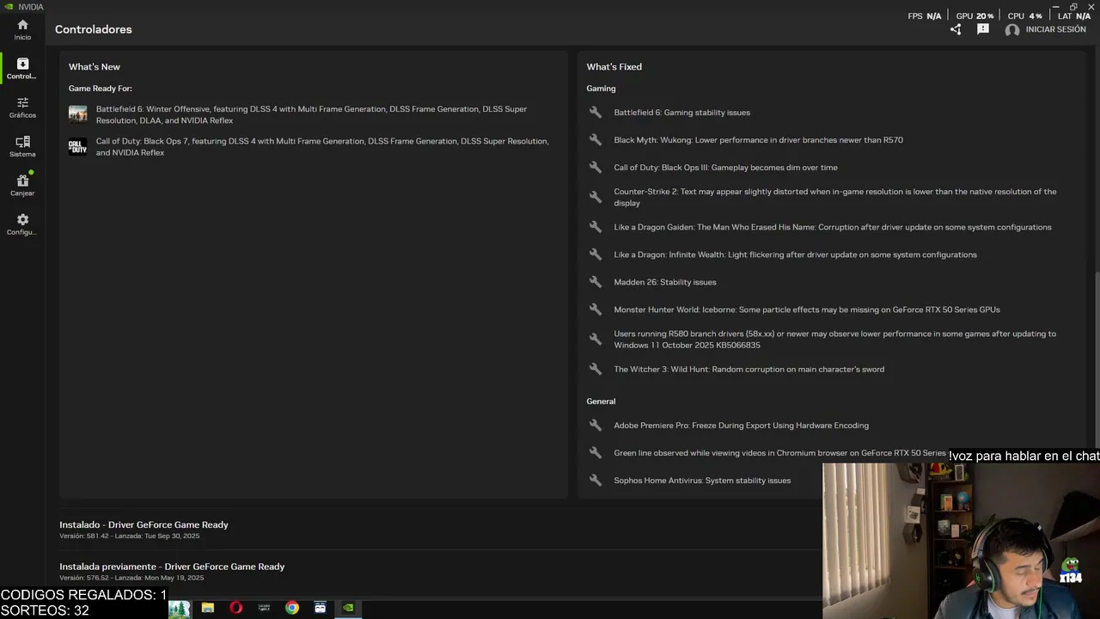Open the Sistema sidebar section
Viewport: 1100px width, 619px height.
[22, 146]
